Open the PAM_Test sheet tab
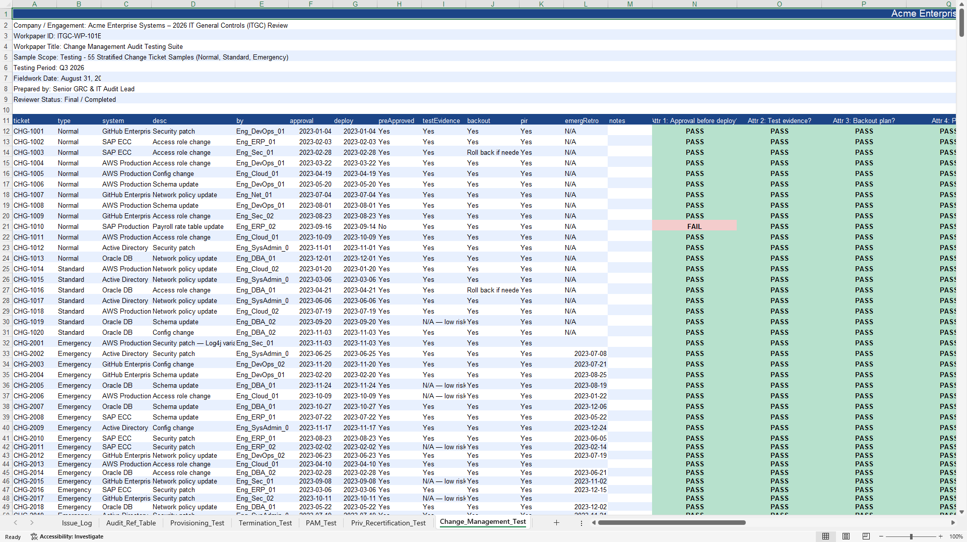Screen dimensions: 967x542 [x=321, y=523]
